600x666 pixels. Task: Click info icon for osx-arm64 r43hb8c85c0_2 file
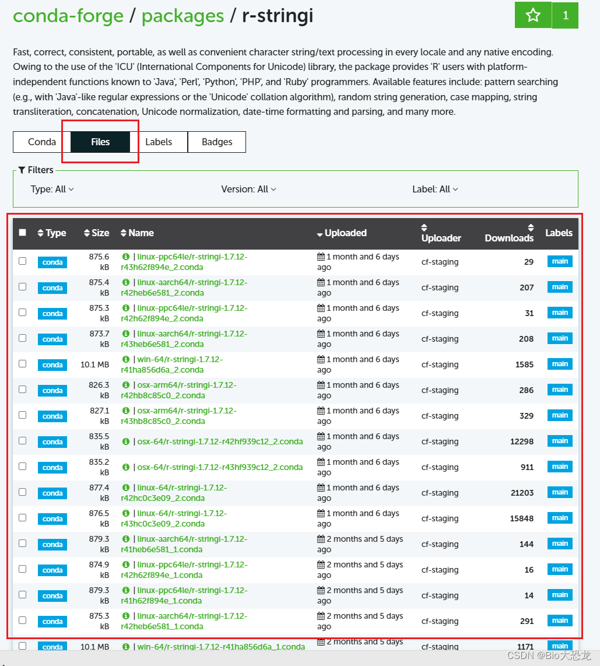point(126,411)
